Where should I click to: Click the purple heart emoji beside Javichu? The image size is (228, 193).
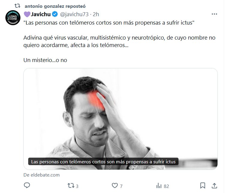(x=27, y=14)
